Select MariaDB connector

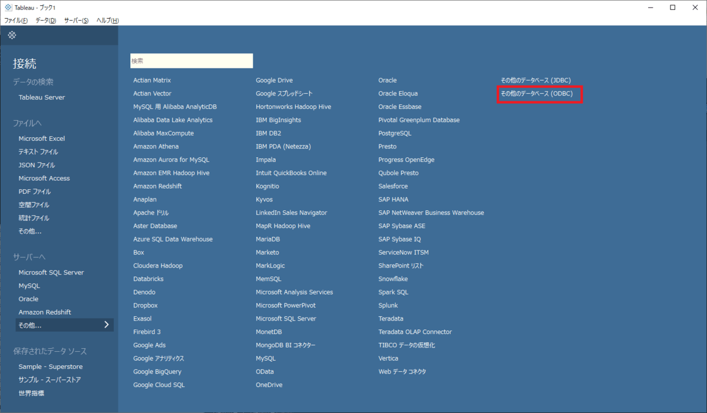tap(268, 239)
